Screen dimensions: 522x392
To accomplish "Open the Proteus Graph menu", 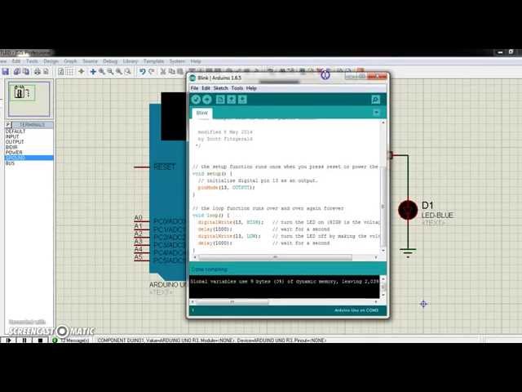I will click(70, 61).
